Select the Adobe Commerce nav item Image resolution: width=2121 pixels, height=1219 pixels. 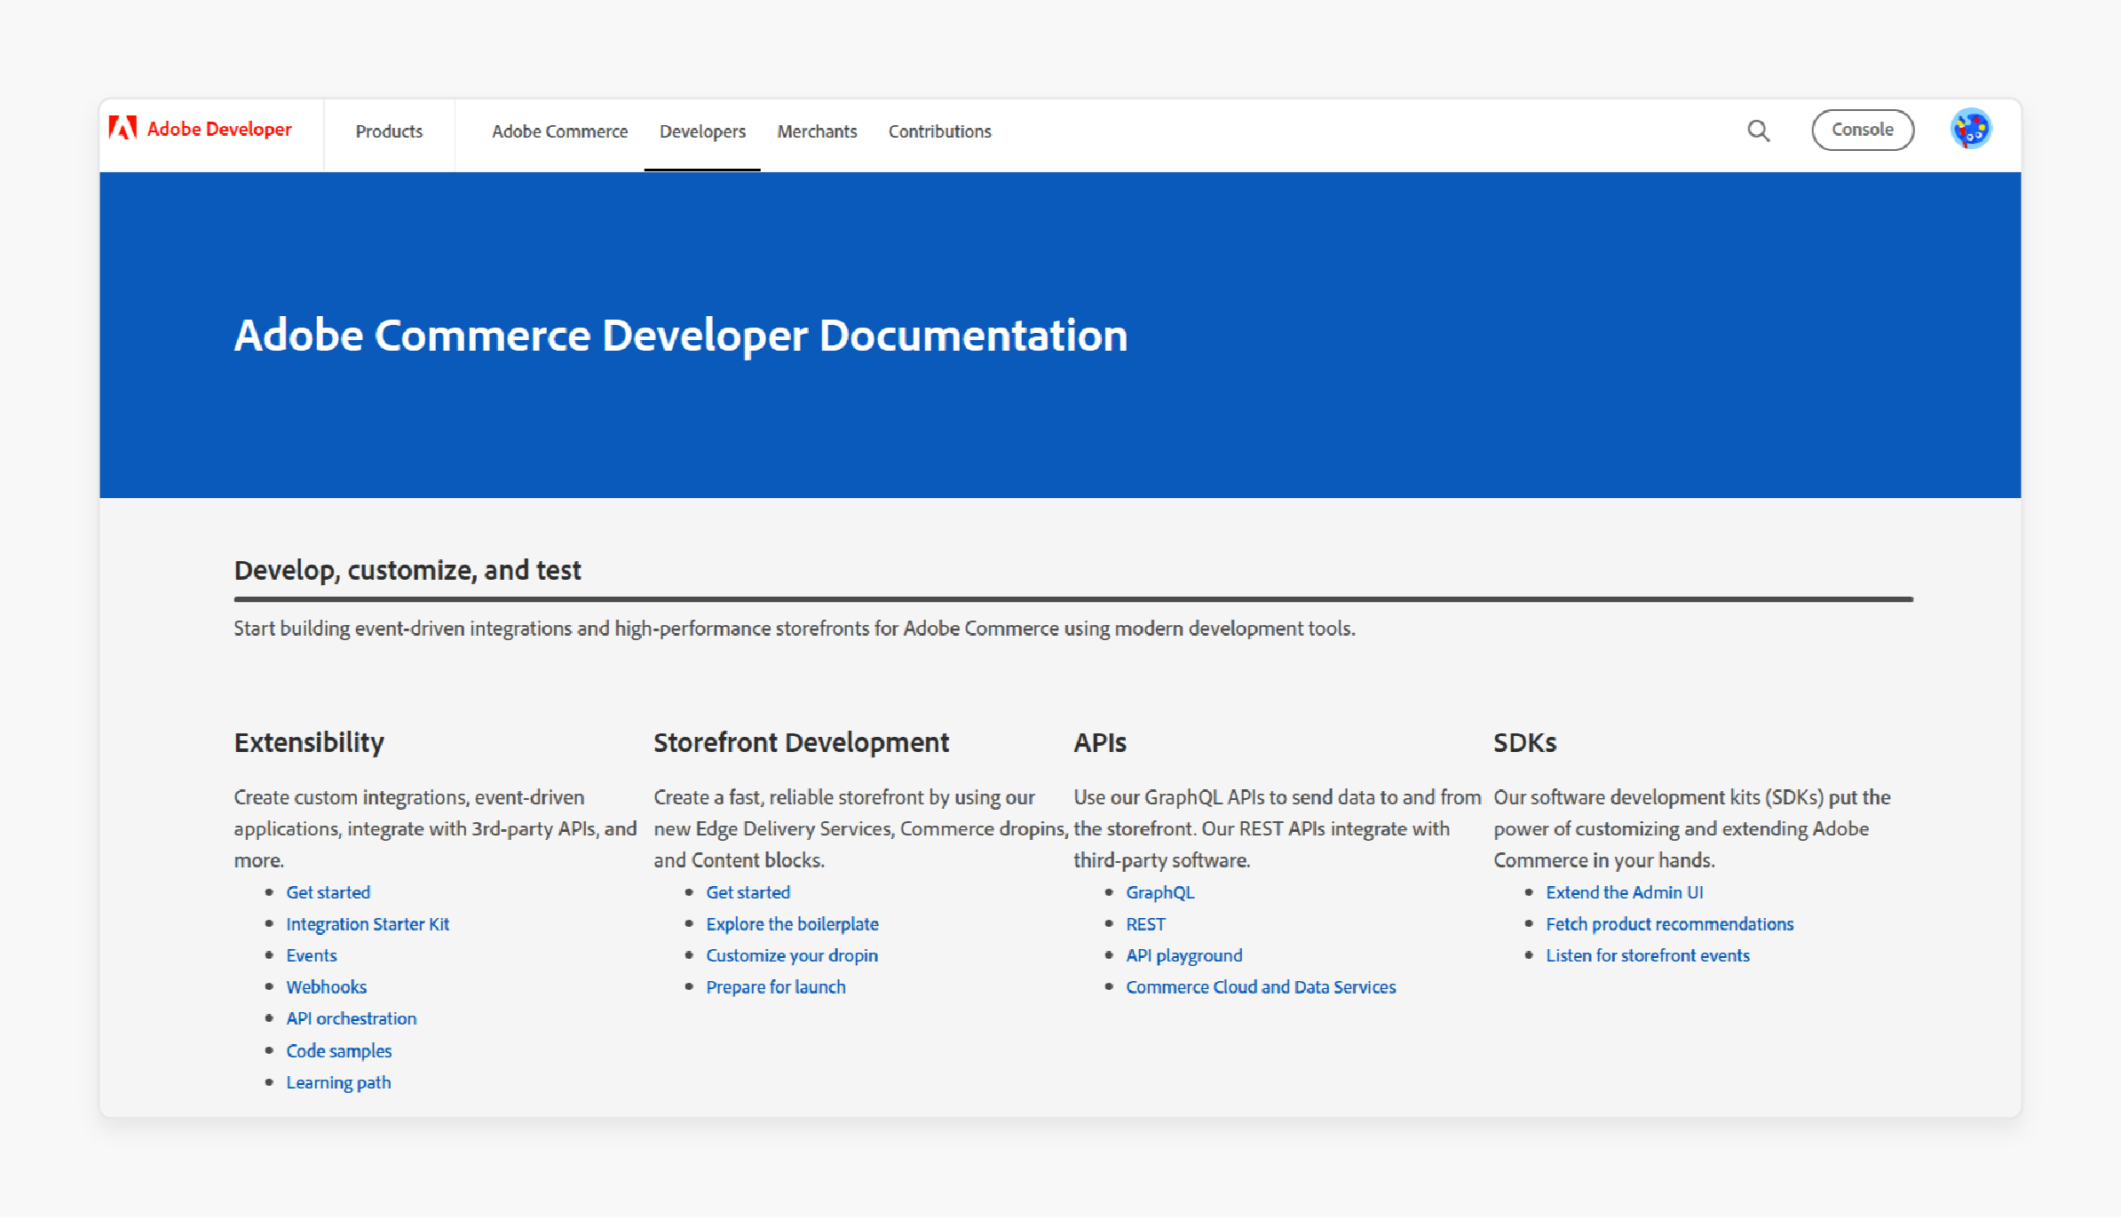pos(559,131)
